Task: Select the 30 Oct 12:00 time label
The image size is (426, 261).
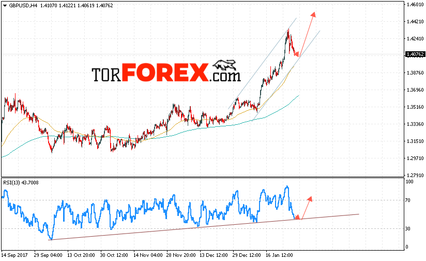Action: coord(114,255)
